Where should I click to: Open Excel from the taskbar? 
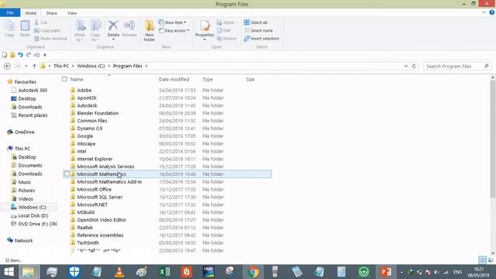point(164,272)
